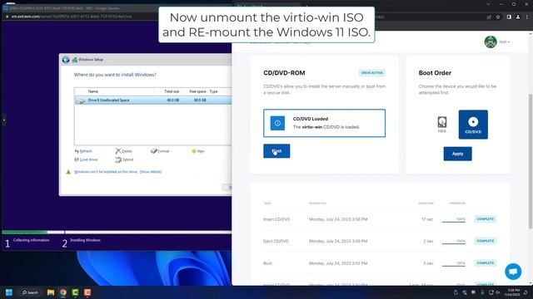Click the volume icon in system tray
This screenshot has height=299, width=533.
pos(498,292)
